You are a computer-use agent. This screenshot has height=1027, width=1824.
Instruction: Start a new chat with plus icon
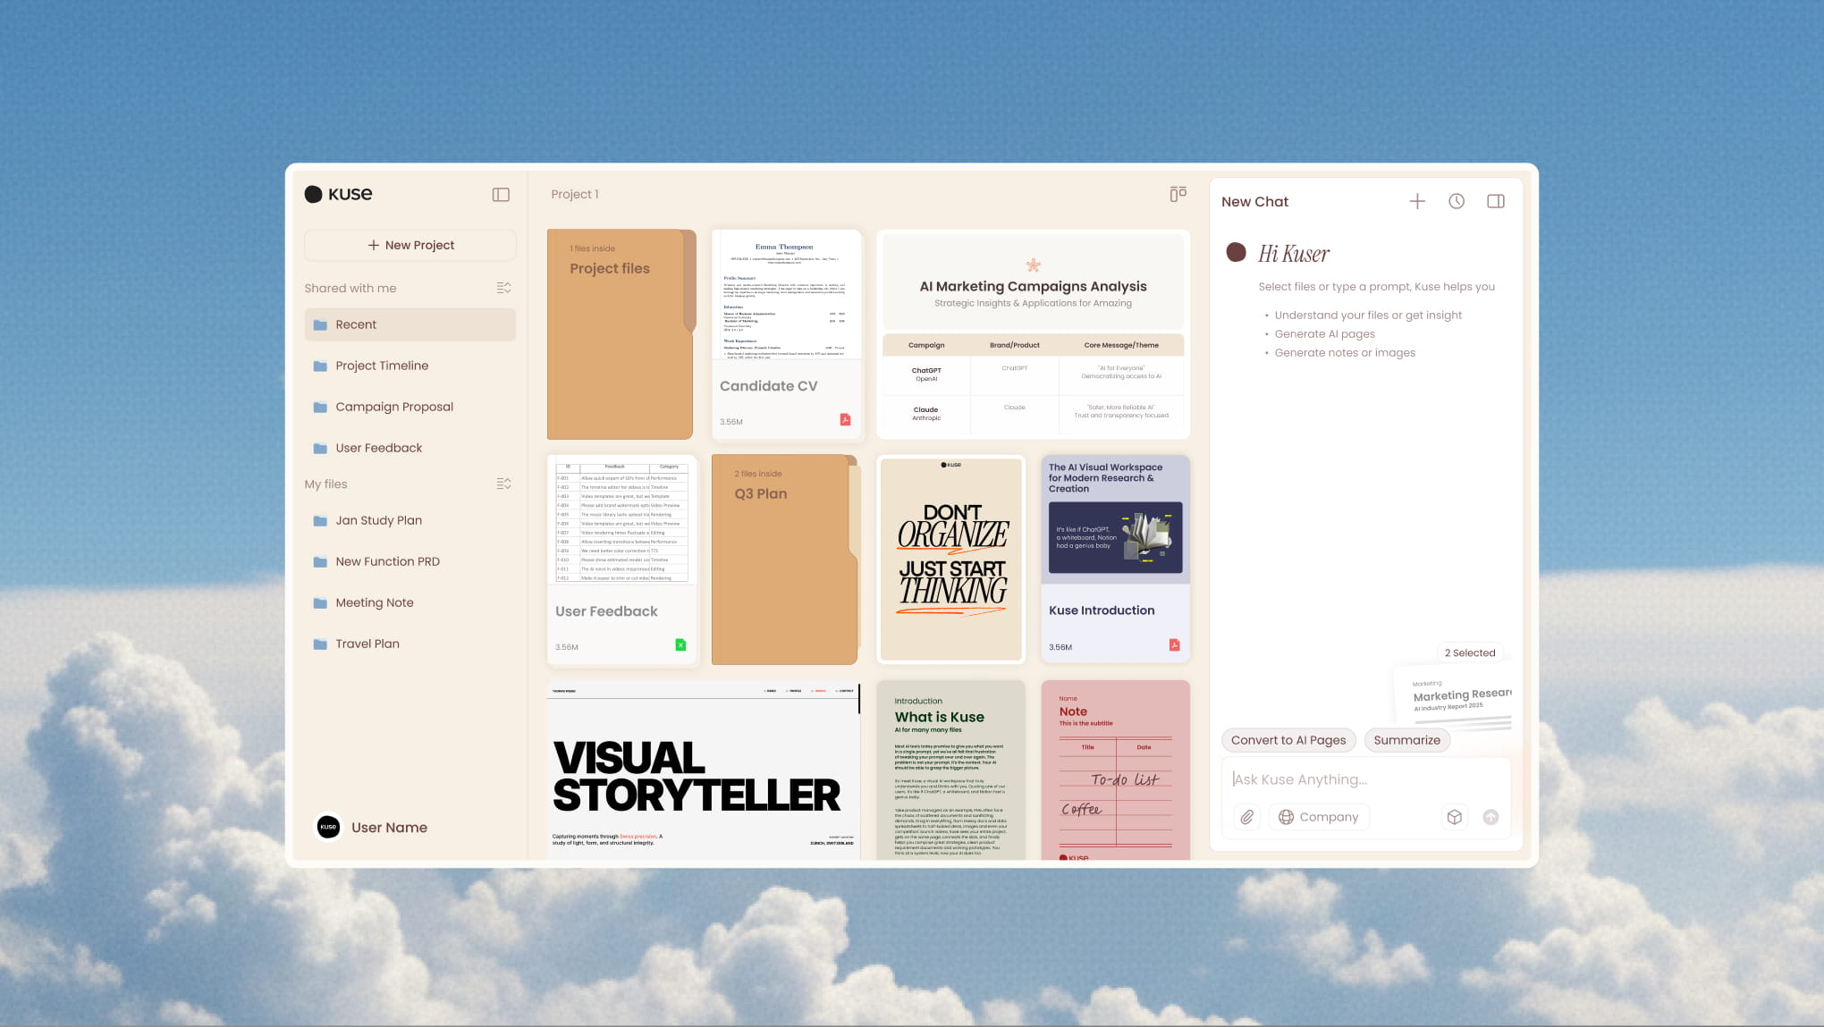[x=1417, y=201]
